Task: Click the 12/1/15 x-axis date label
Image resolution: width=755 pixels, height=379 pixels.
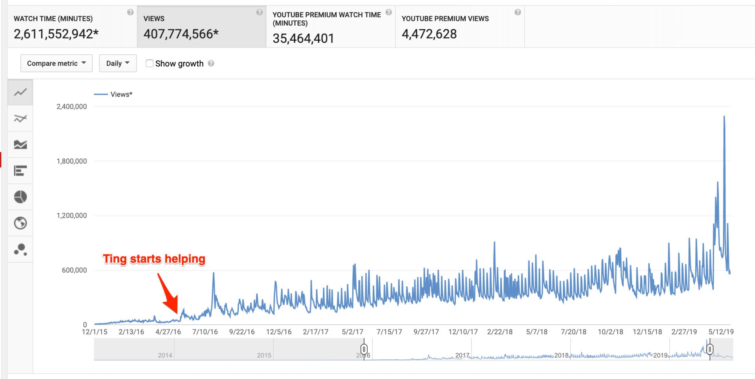Action: click(x=94, y=332)
